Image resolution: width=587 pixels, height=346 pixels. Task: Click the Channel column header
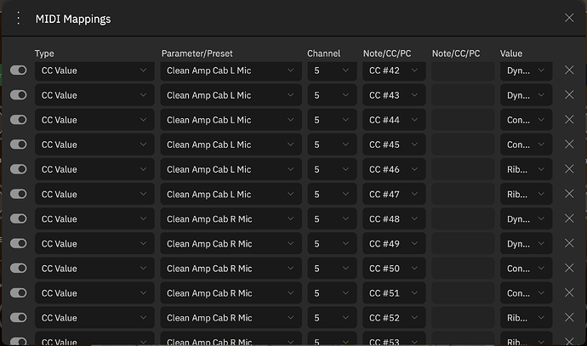[323, 54]
